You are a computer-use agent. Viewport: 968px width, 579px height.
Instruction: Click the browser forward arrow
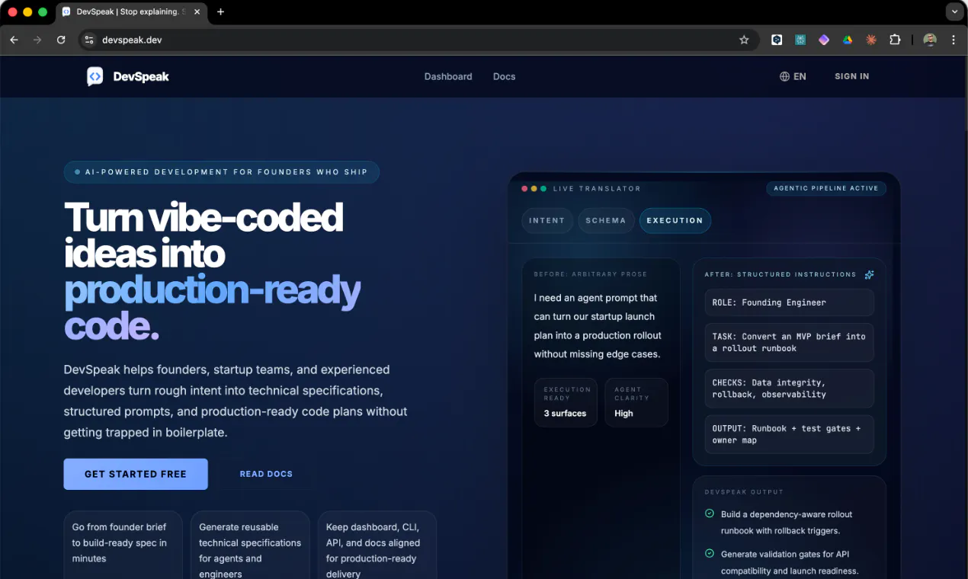(x=37, y=40)
